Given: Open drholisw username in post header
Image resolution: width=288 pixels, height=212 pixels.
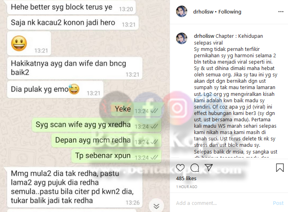Looking at the screenshot, I should [203, 12].
